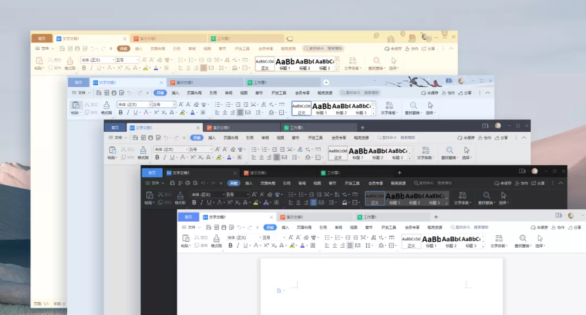Screen dimensions: 586x315
Task: Click Unsaved status button in black window
Action: pyautogui.click(x=502, y=183)
